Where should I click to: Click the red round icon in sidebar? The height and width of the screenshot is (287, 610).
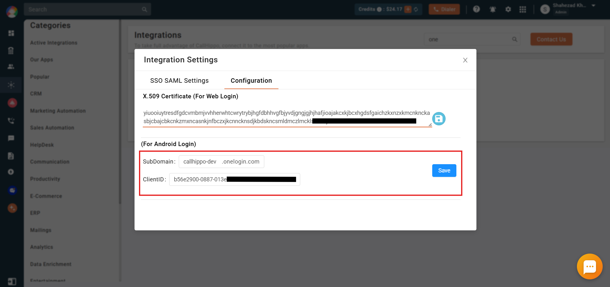click(12, 103)
